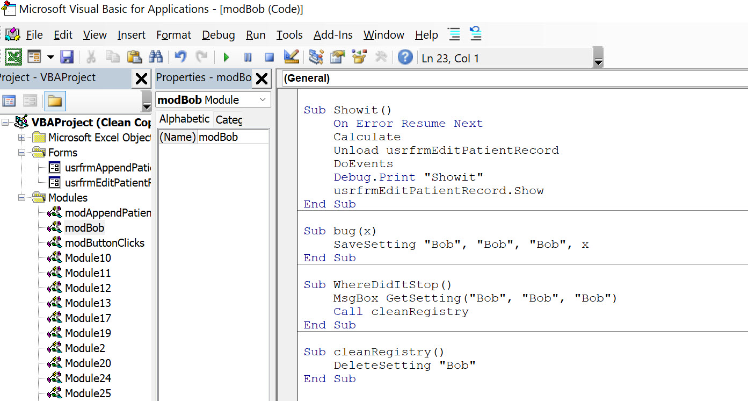This screenshot has height=401, width=748.
Task: Open the Insert menu
Action: 132,35
